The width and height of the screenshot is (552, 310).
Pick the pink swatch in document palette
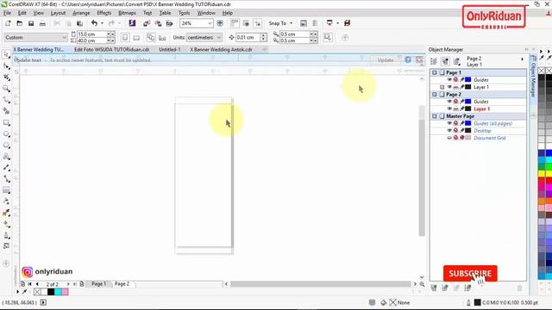pos(66,292)
